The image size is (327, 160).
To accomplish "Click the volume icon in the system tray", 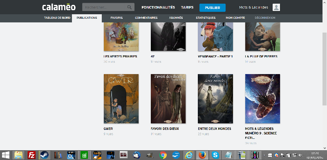I will point(300,155).
